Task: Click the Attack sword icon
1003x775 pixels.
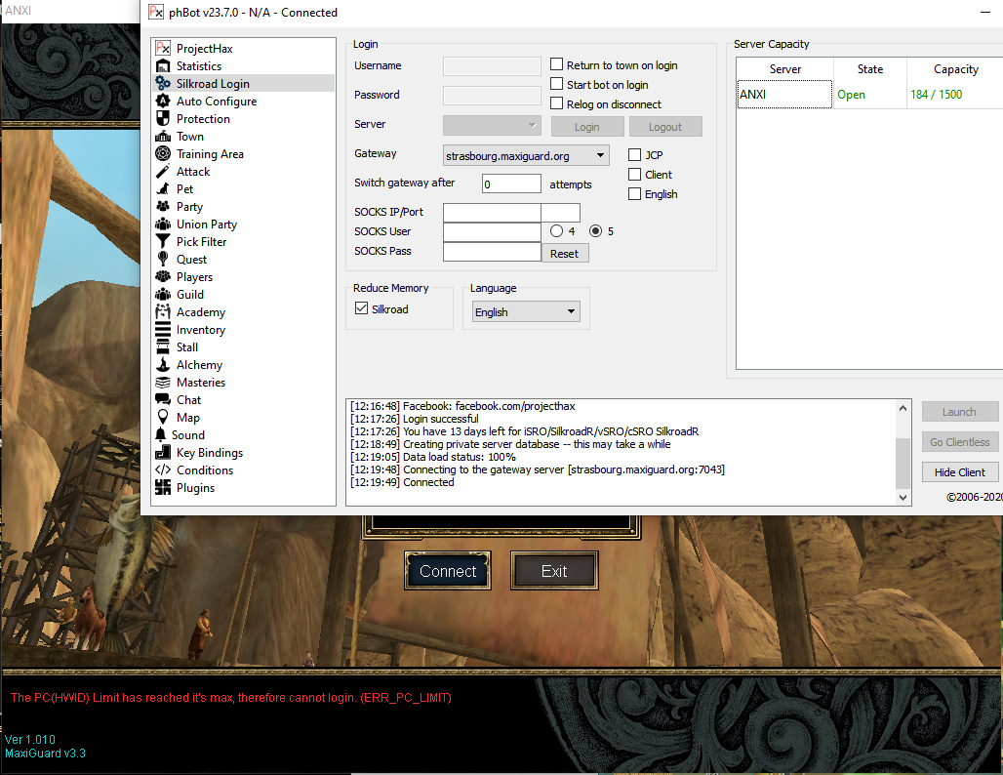Action: point(163,172)
